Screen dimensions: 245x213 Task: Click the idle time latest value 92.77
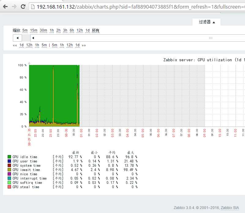(75, 157)
